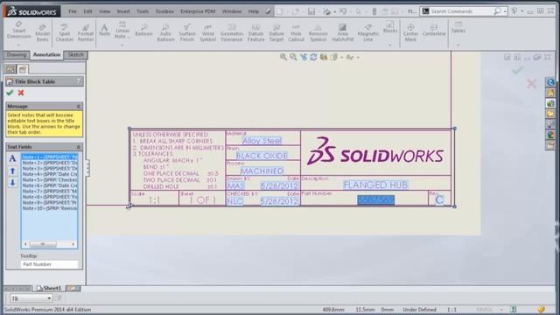
Task: Insert a Datum Target
Action: point(276,33)
